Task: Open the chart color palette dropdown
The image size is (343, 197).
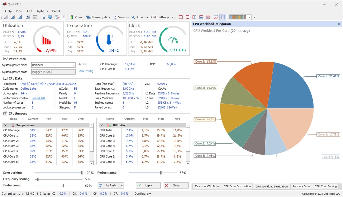Action: (x=249, y=17)
